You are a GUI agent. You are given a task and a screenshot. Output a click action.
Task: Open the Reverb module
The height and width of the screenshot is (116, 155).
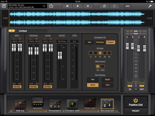38,103
